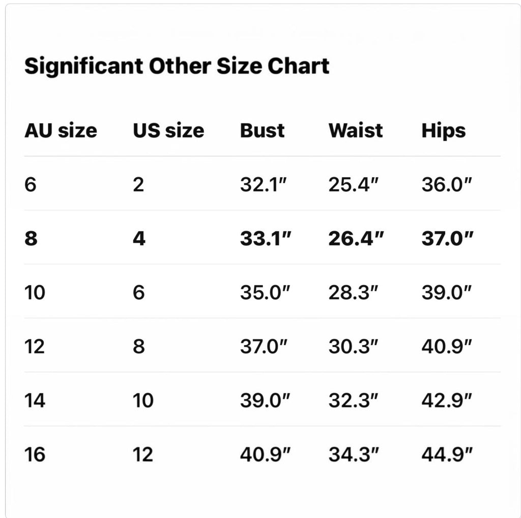Select the AU size 14 cell
Image resolution: width=521 pixels, height=518 pixels.
tap(35, 400)
